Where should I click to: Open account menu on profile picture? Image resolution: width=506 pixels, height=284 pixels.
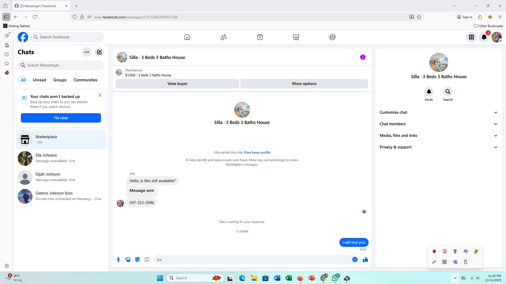497,37
